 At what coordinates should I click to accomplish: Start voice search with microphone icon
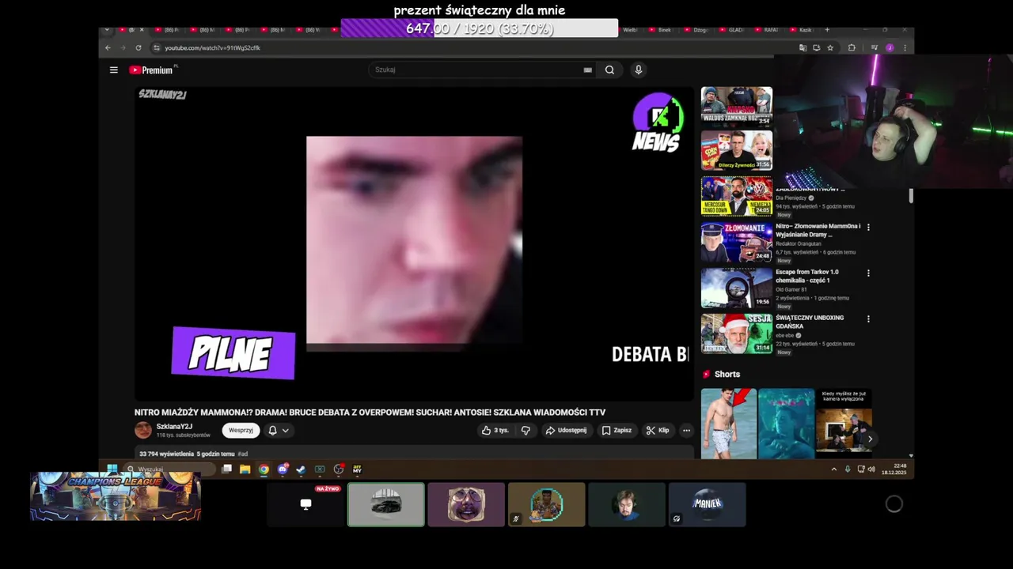pos(638,70)
